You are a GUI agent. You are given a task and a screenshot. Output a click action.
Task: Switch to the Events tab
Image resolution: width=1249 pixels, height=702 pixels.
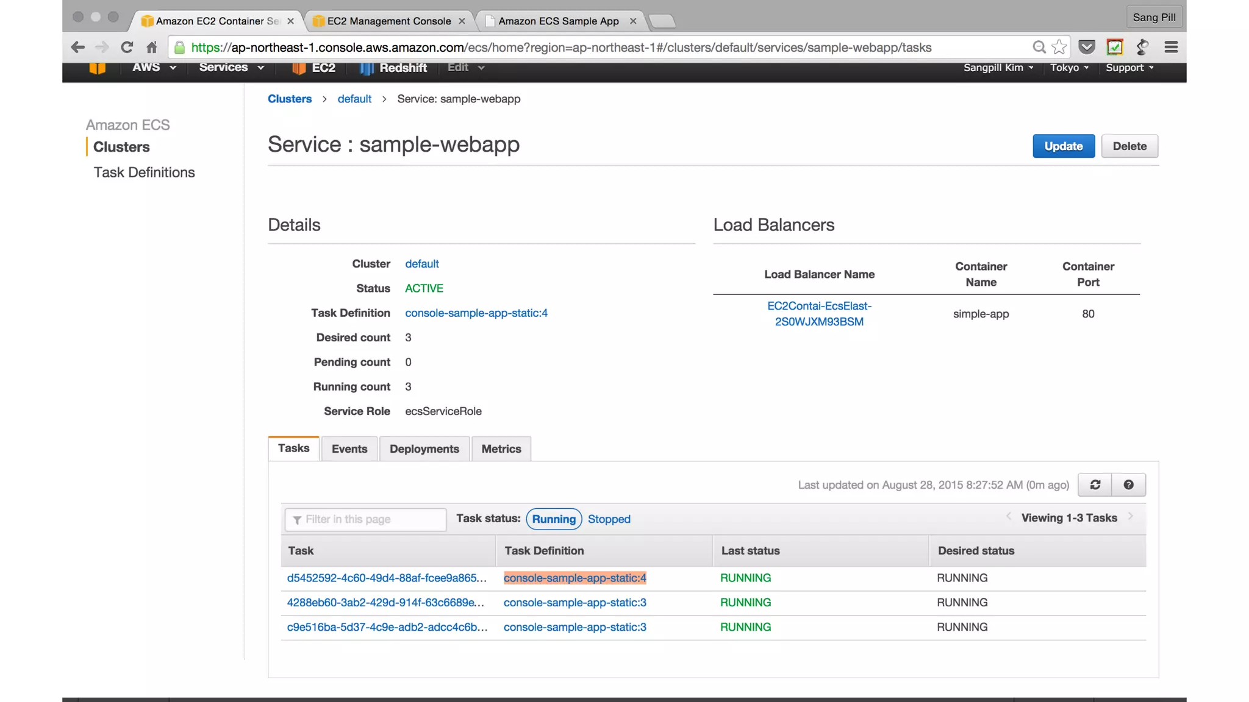pyautogui.click(x=349, y=448)
